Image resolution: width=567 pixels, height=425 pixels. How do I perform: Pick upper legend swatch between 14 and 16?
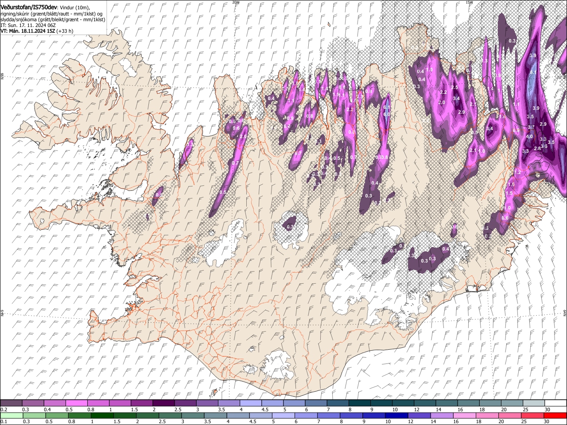point(446,403)
